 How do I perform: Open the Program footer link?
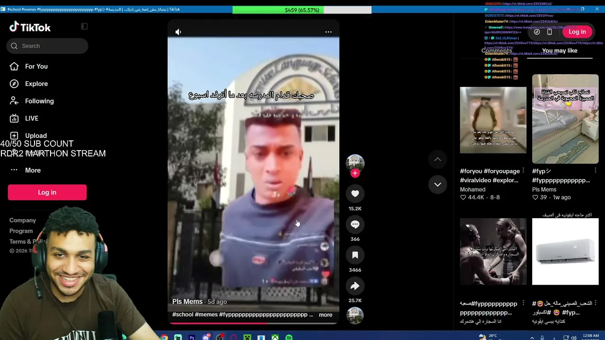click(x=21, y=231)
